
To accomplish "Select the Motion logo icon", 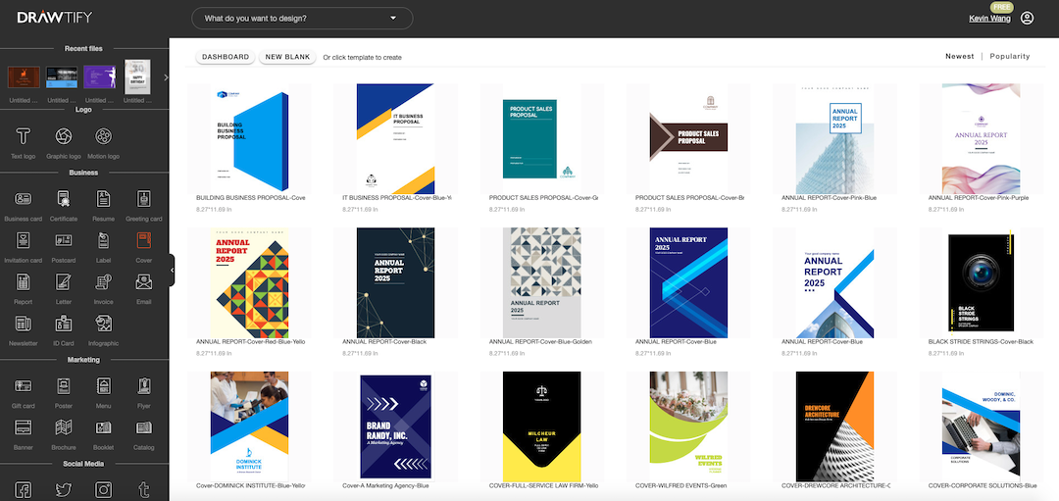I will click(x=103, y=135).
